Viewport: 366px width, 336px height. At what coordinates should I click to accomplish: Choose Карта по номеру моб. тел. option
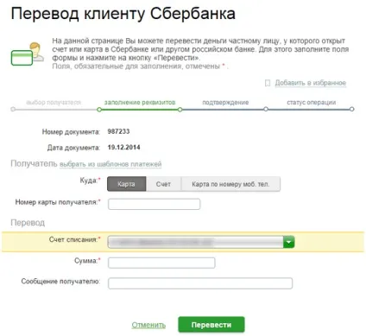tap(230, 184)
